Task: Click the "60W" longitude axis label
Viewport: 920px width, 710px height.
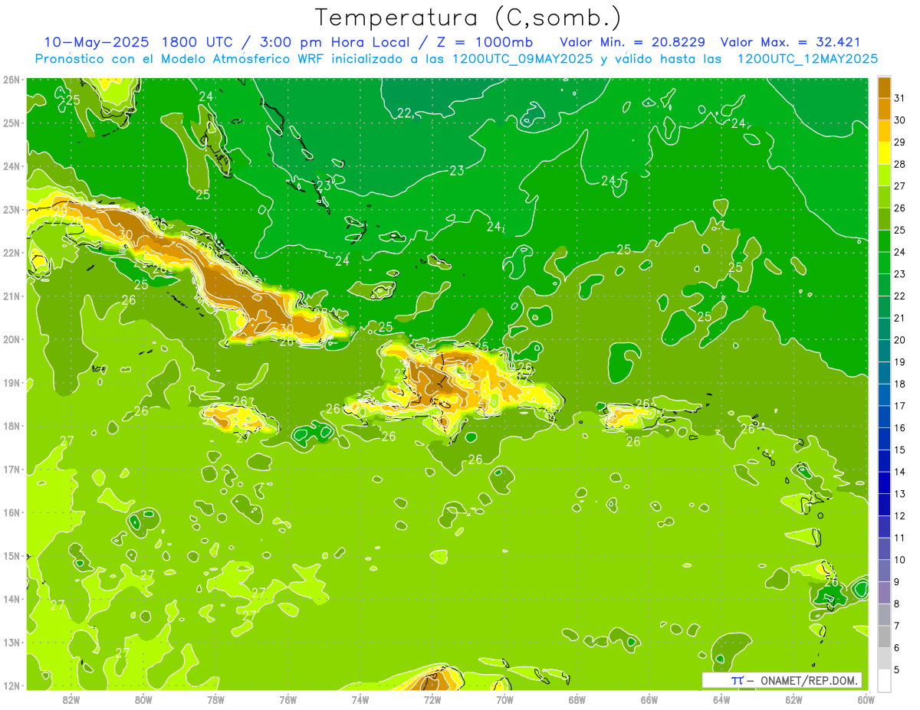Action: (x=865, y=699)
